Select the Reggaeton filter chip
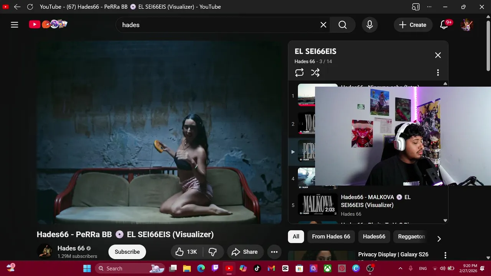Image resolution: width=491 pixels, height=276 pixels. coord(411,237)
